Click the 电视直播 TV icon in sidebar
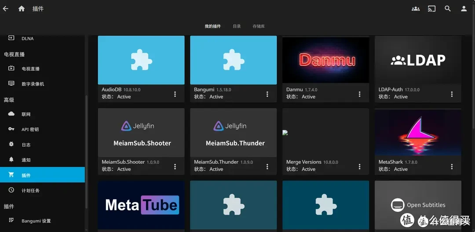Image resolution: width=475 pixels, height=232 pixels. [11, 68]
